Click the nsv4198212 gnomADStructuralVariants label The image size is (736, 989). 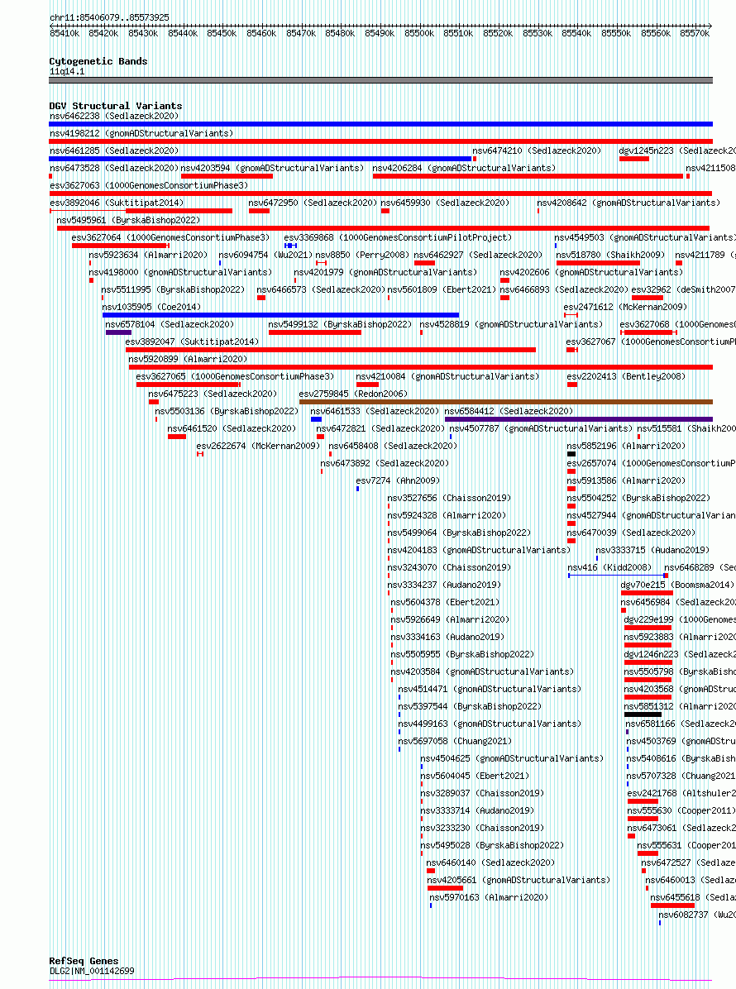141,133
